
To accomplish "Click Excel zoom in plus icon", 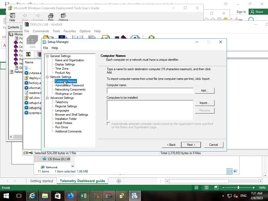I will pos(254,188).
